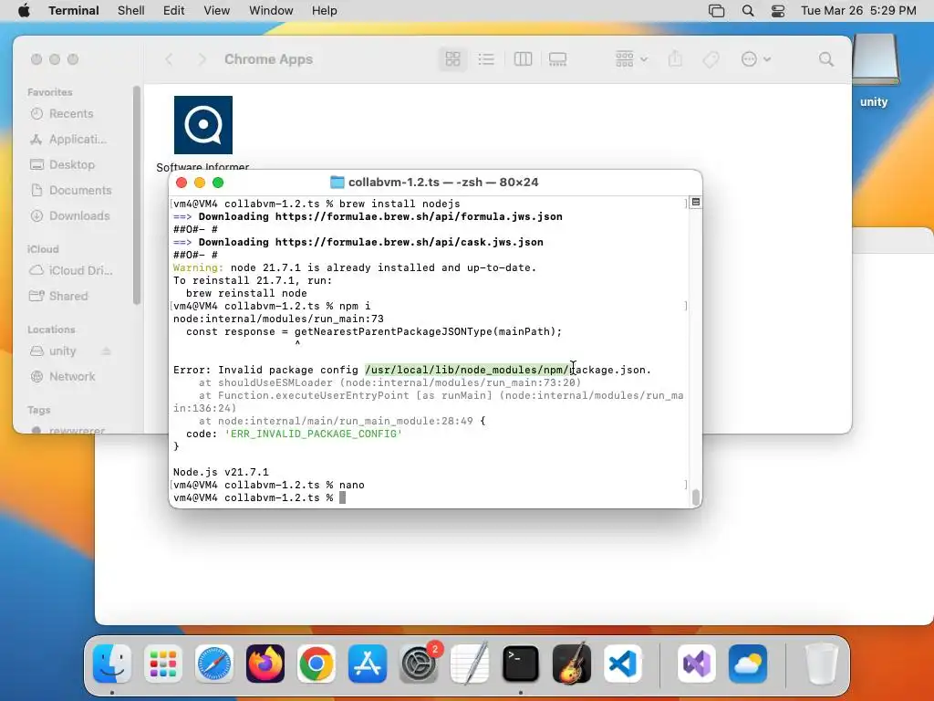Select unity volume in Finder sidebar
Screen dimensions: 934x701
53,351
